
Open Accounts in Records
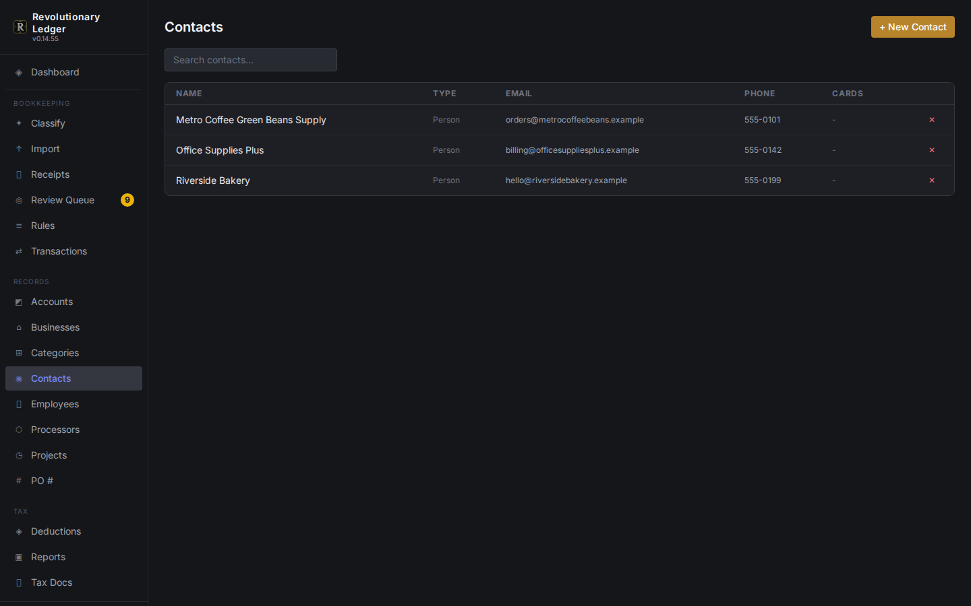pyautogui.click(x=73, y=302)
